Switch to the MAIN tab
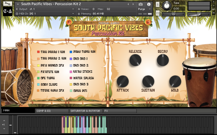Image resolution: width=217 pixels, height=135 pixels. coord(18,111)
